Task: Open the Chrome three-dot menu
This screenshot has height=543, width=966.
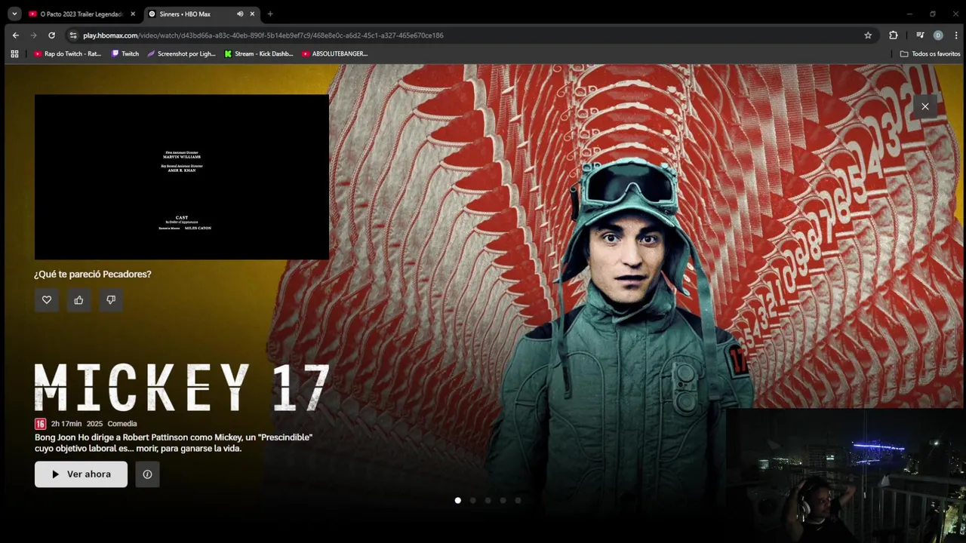Action: coord(956,35)
